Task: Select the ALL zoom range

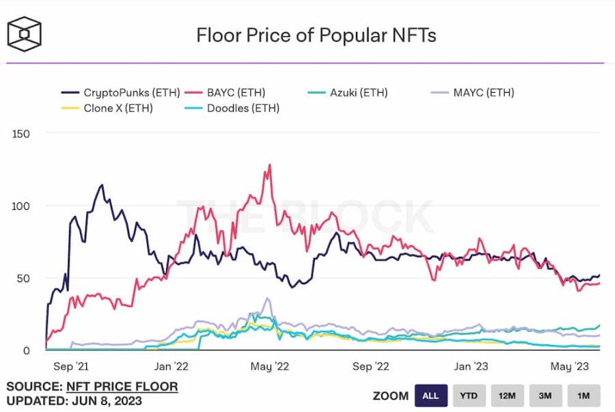Action: point(431,395)
